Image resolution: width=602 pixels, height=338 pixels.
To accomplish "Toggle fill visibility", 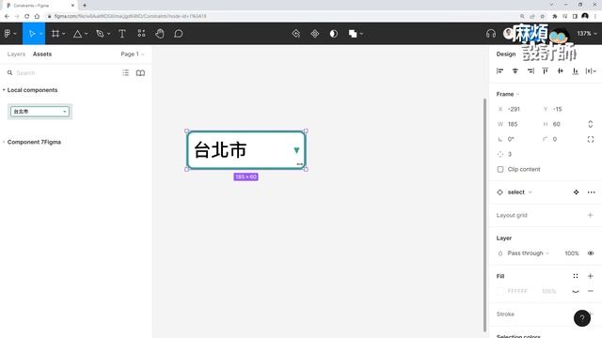I will [576, 291].
